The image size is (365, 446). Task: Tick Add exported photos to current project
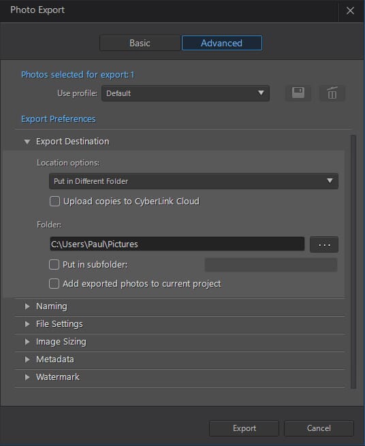[54, 283]
